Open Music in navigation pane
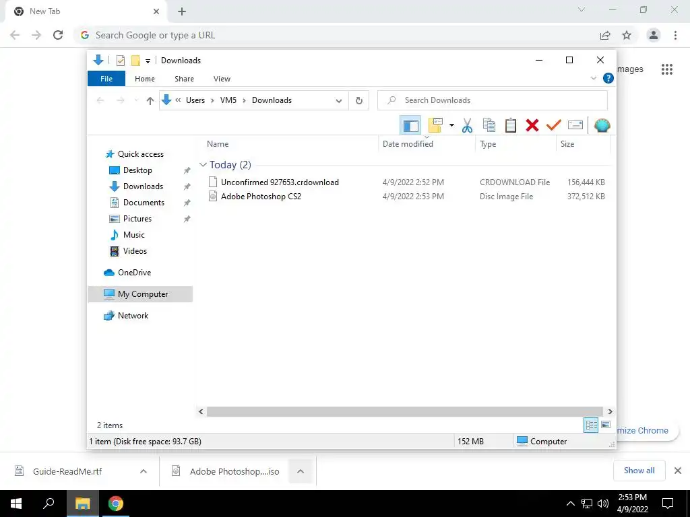Viewport: 690px width, 517px height. [134, 235]
